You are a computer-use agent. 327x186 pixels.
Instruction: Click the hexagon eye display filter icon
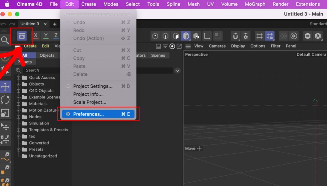(307, 36)
